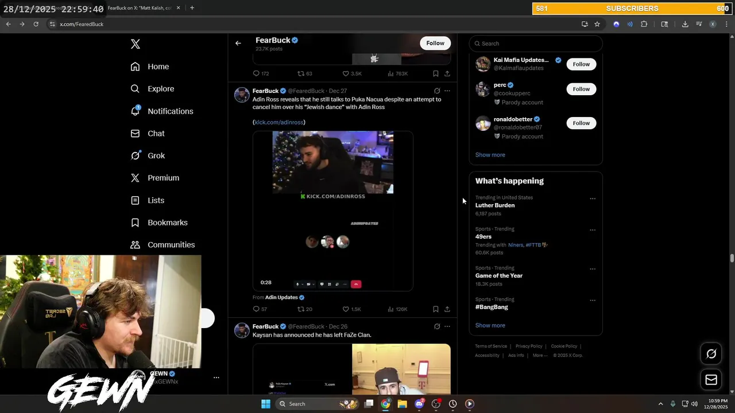
Task: Open Home in the X sidebar
Action: pyautogui.click(x=150, y=67)
